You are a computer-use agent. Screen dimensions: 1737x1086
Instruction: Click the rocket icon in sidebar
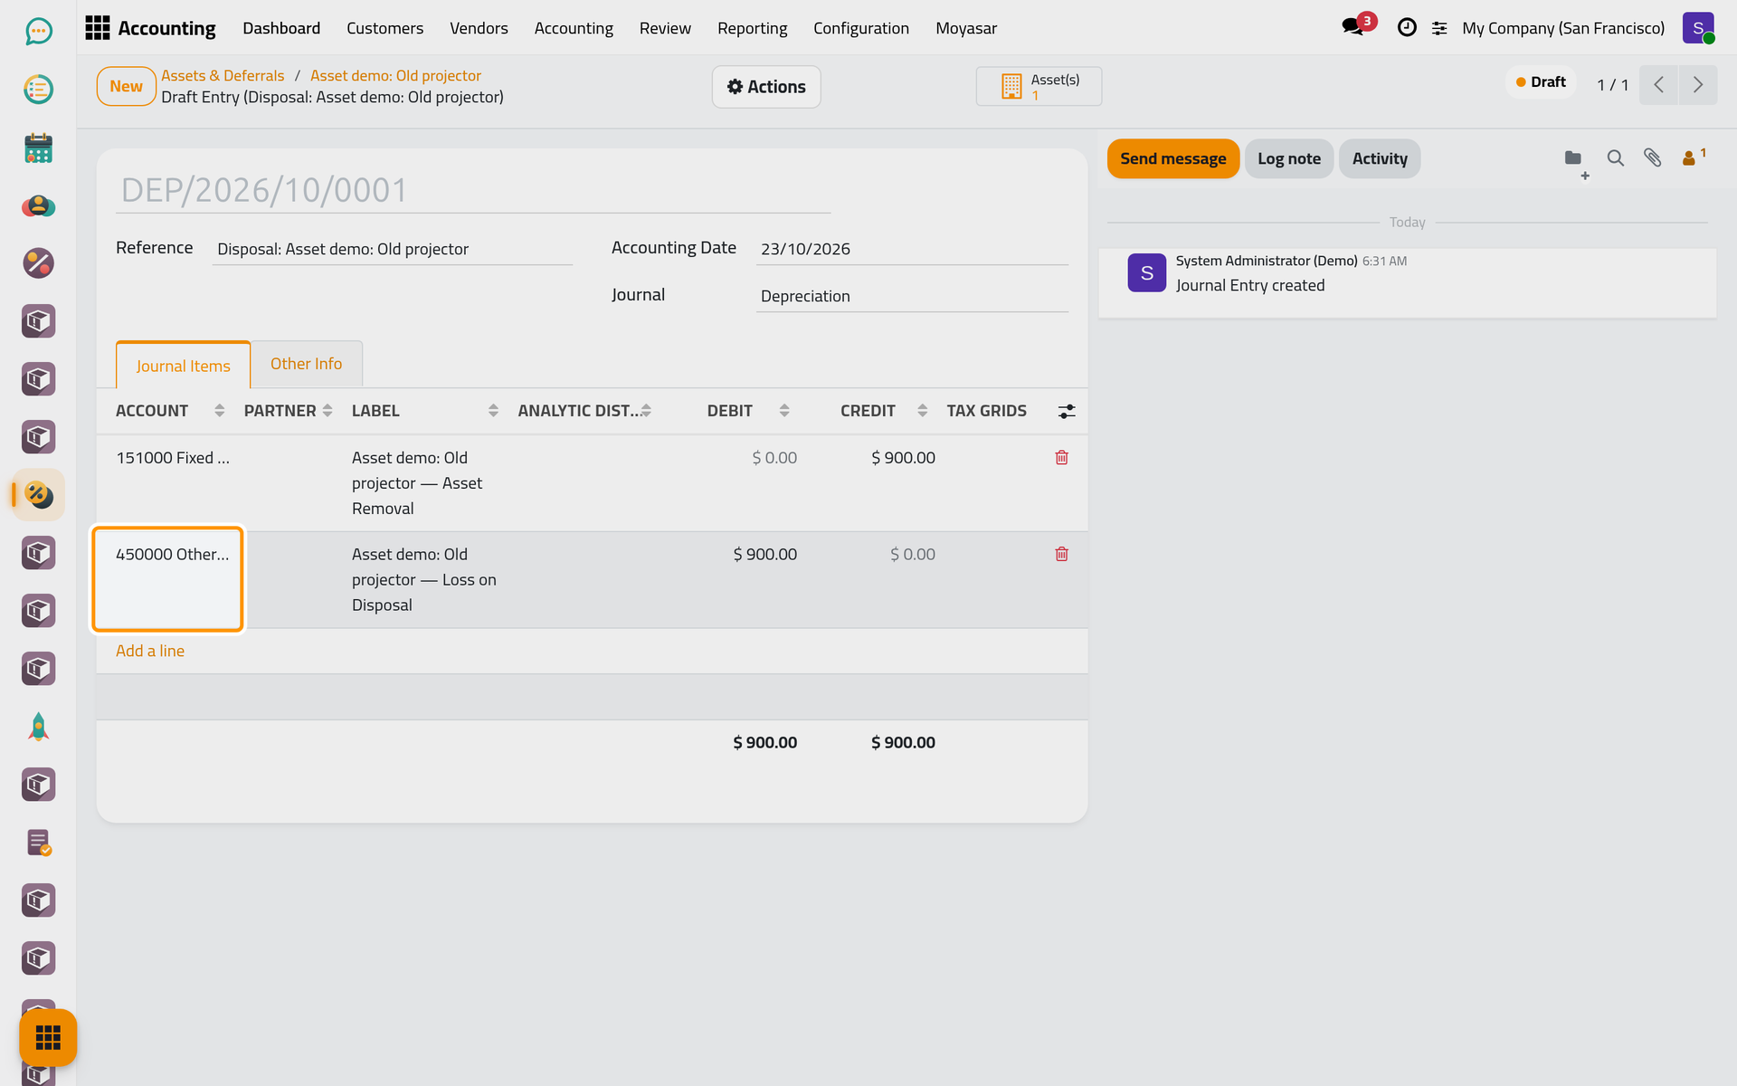pos(38,727)
